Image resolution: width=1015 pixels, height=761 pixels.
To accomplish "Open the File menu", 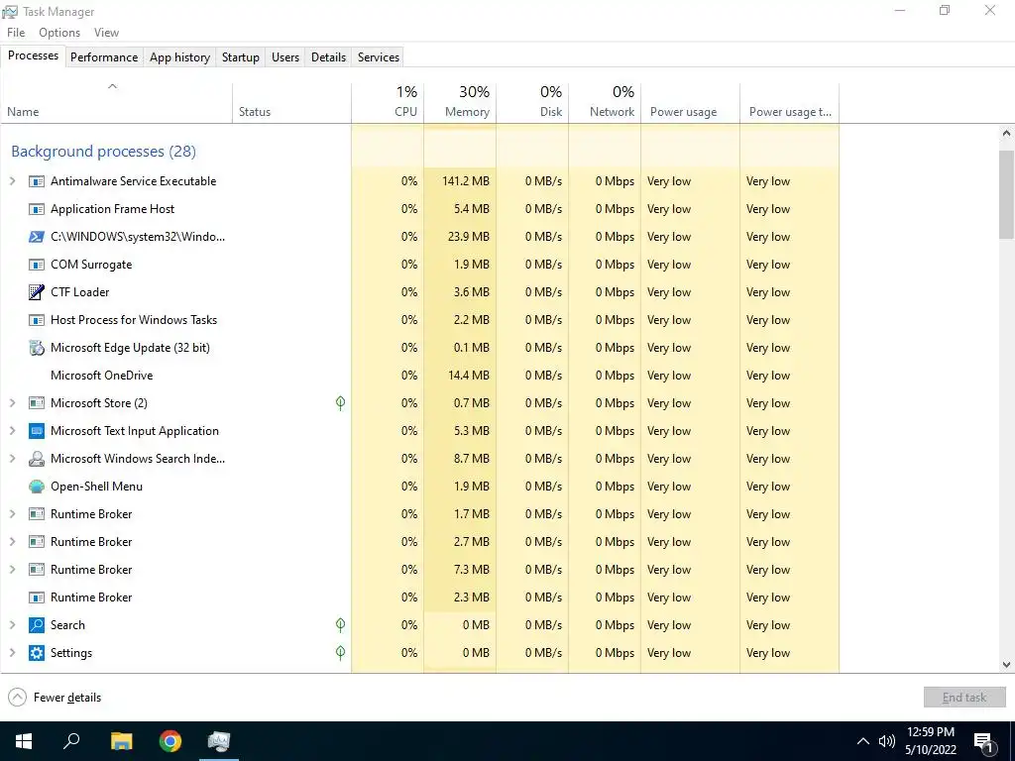I will click(16, 33).
